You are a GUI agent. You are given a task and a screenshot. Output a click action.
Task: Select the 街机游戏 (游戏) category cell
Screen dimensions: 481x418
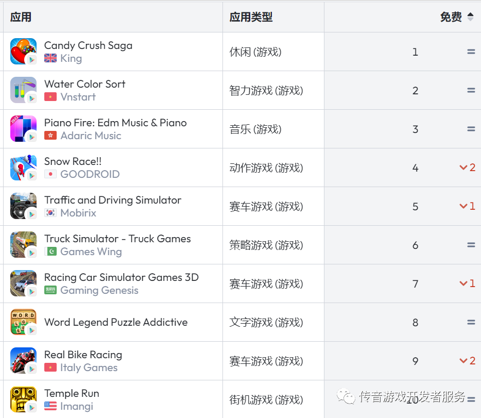[x=266, y=400]
